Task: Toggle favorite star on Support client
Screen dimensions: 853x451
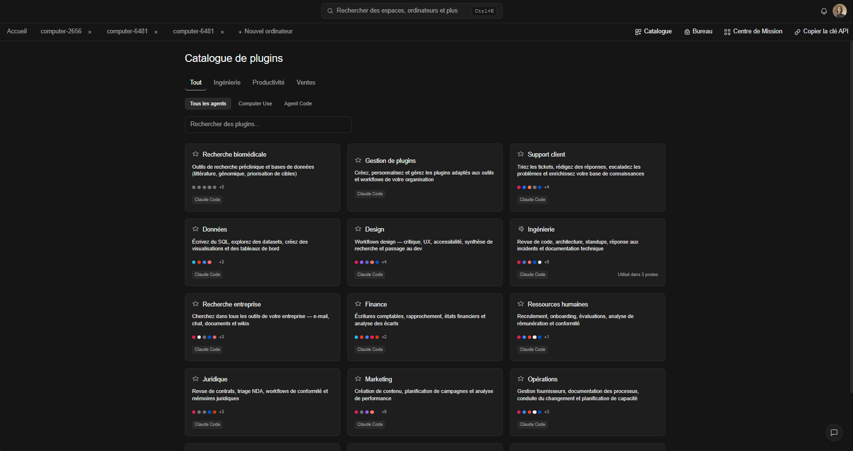Action: (x=521, y=154)
